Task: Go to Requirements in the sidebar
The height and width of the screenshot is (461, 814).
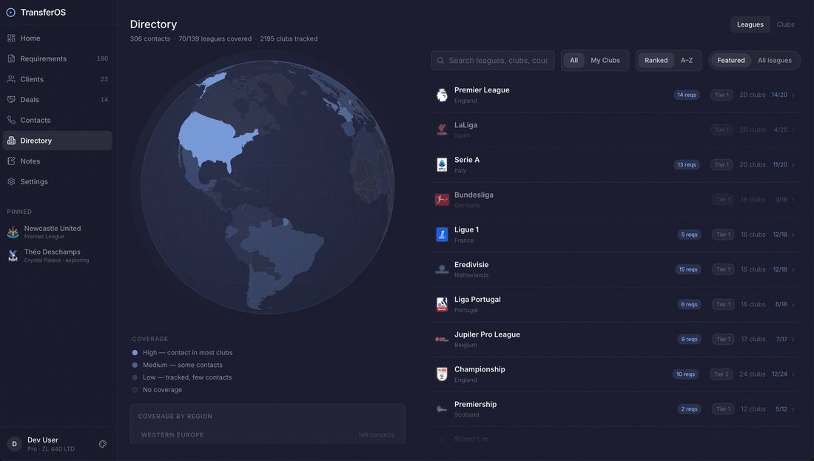Action: pyautogui.click(x=58, y=58)
